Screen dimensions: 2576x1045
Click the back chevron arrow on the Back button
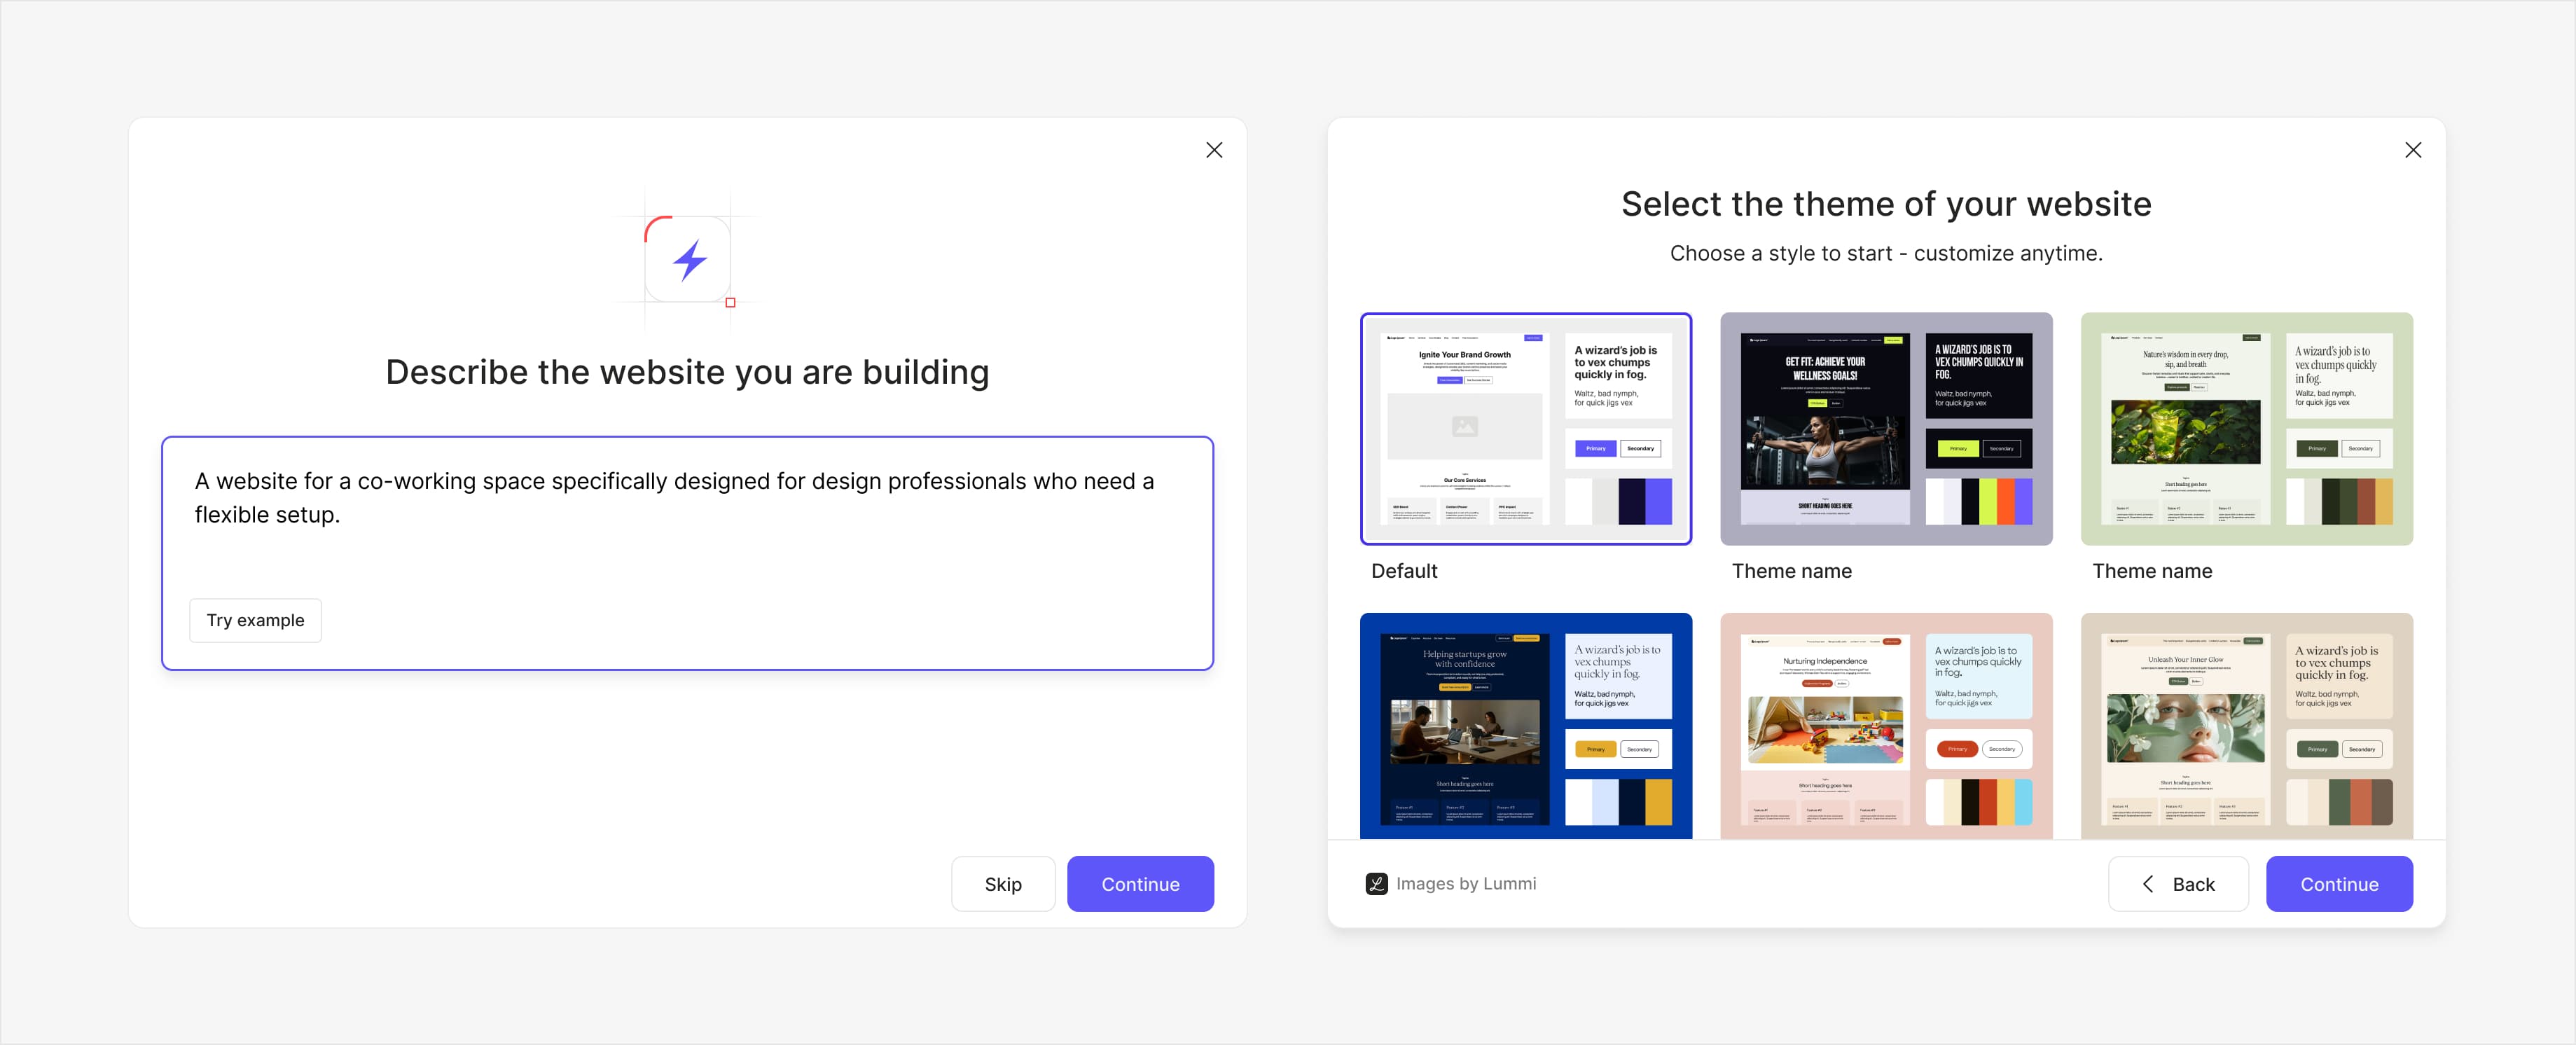pos(2147,884)
